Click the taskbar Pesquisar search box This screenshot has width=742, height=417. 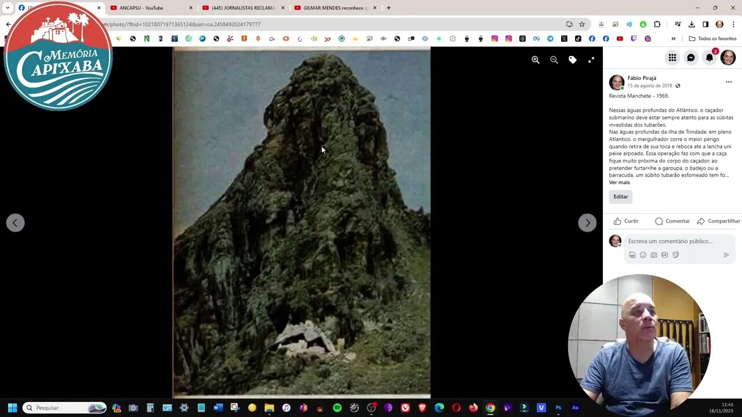64,408
